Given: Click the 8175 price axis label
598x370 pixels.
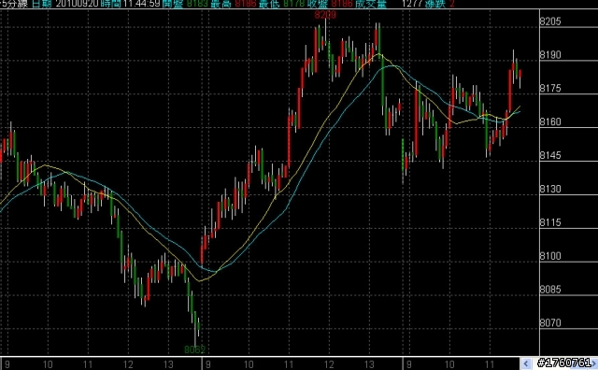Looking at the screenshot, I should click(x=550, y=89).
